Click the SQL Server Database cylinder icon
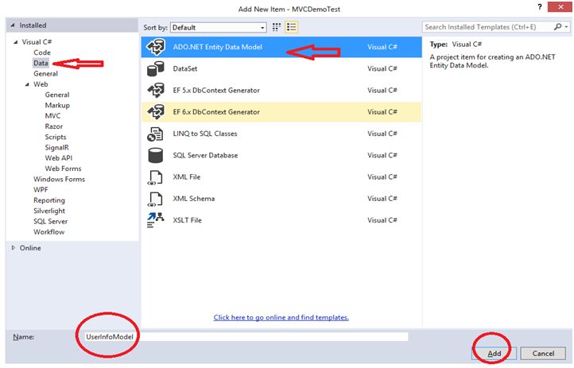Image resolution: width=574 pixels, height=368 pixels. click(x=156, y=155)
